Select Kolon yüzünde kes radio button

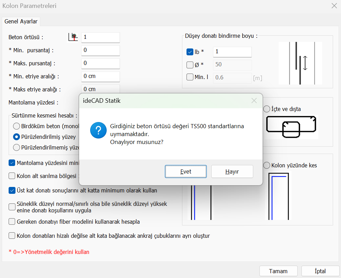(x=267, y=165)
